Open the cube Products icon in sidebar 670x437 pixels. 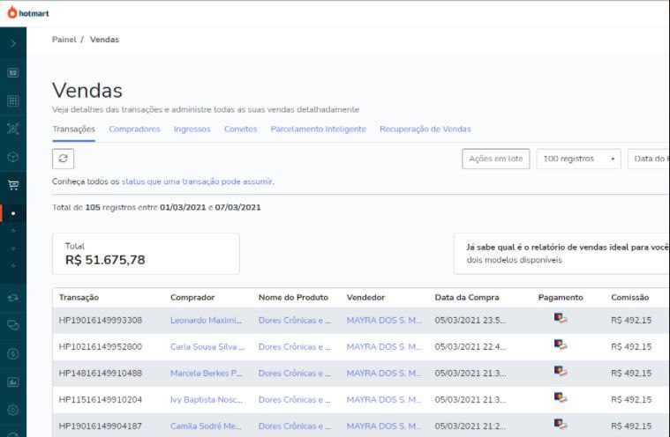12,157
